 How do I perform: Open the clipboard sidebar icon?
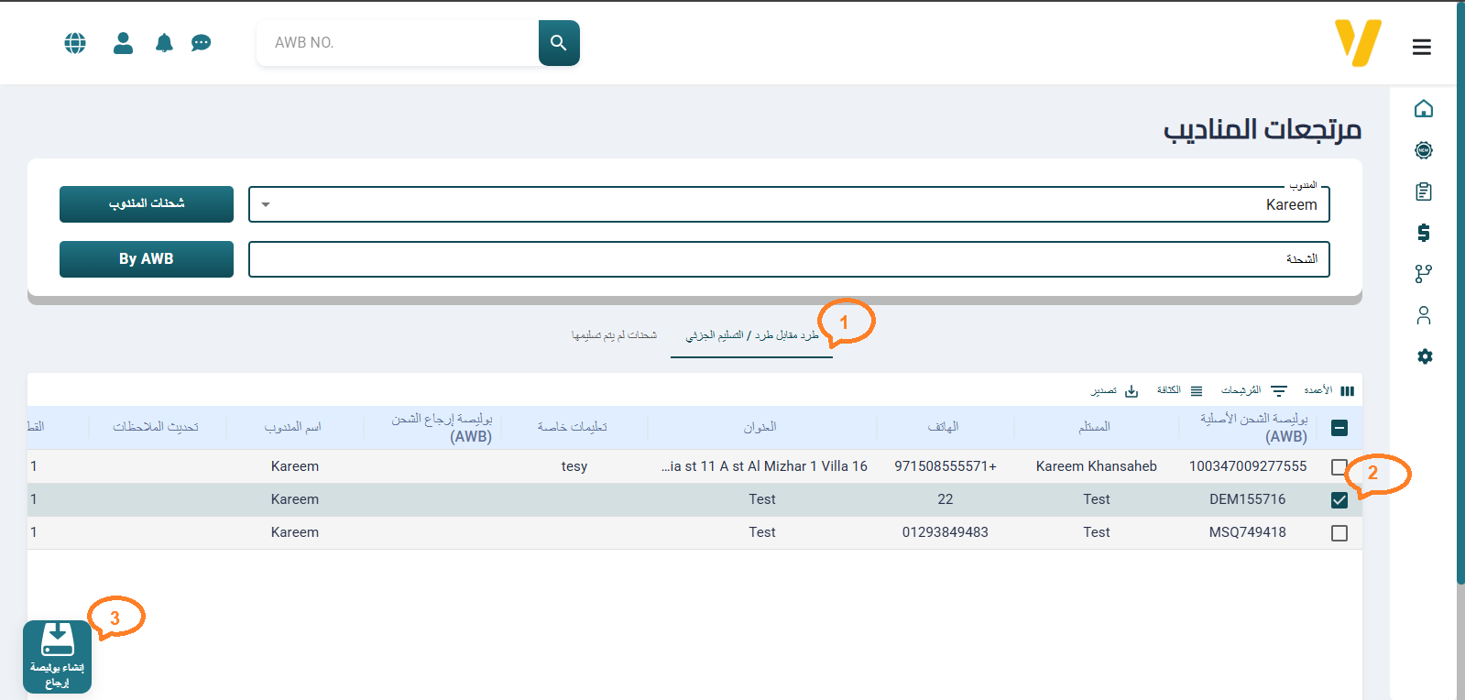(x=1424, y=191)
